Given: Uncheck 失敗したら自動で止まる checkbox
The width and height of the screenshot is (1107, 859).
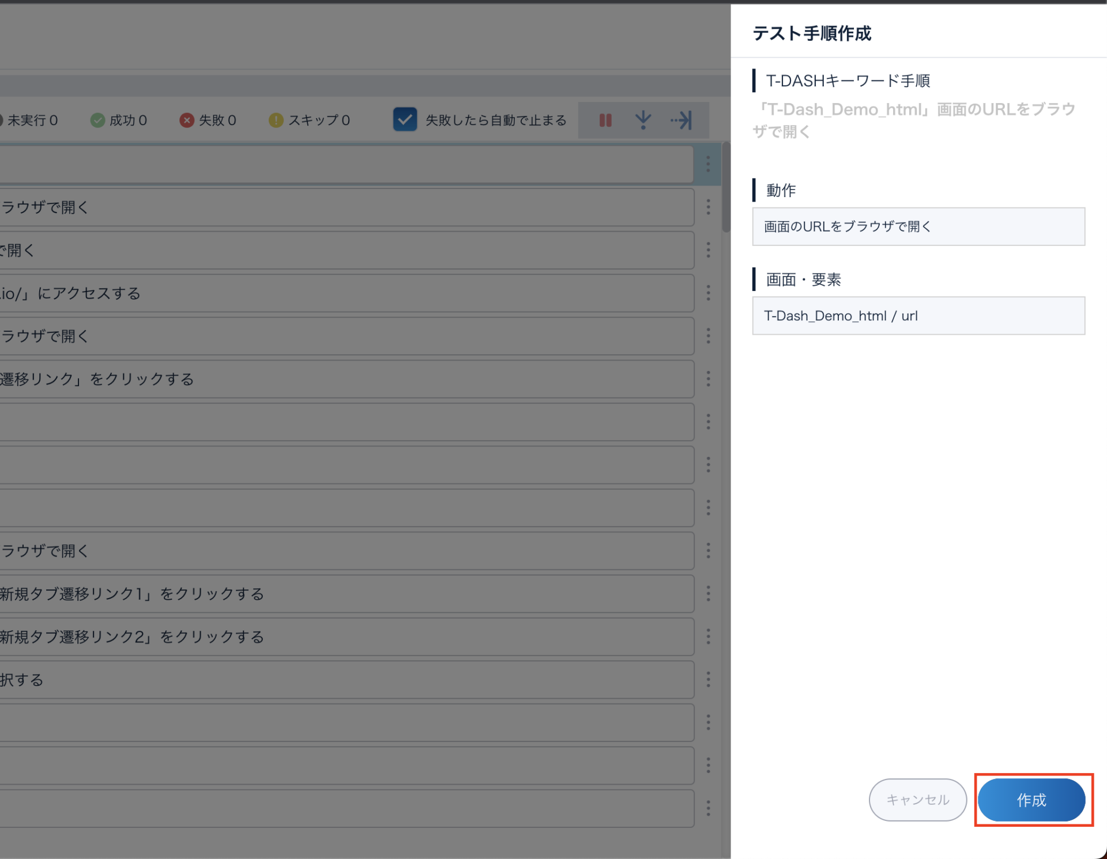Looking at the screenshot, I should (x=405, y=120).
